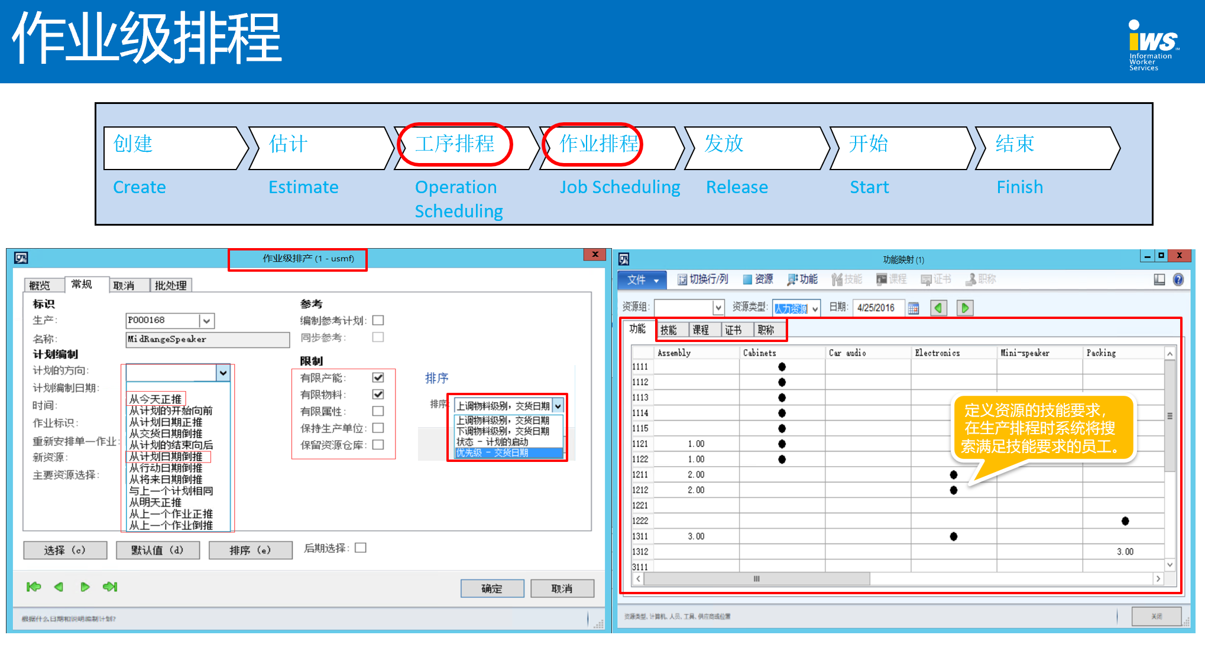
Task: Enable 保持生产单位 checkbox
Action: click(378, 428)
